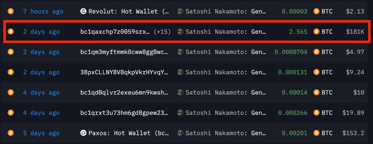Open Satoshi Nakamoto recipient in the $19.89 row
The width and height of the screenshot is (373, 144).
click(226, 113)
